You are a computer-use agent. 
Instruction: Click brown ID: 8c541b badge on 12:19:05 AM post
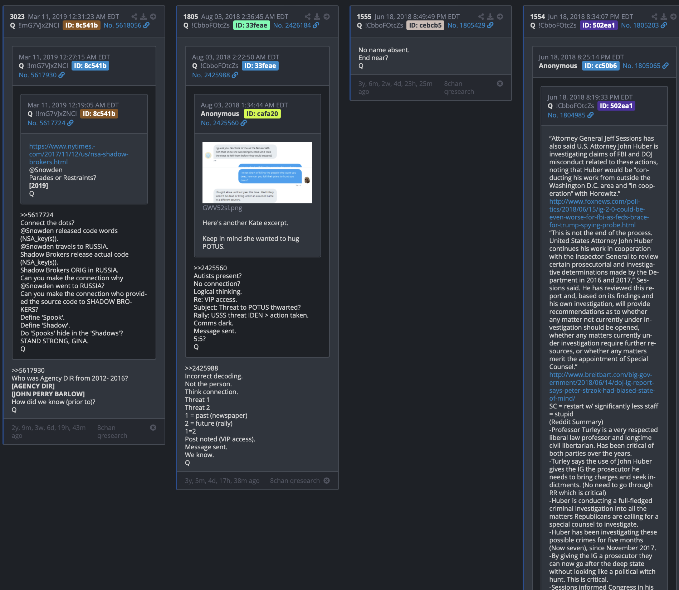coord(99,114)
